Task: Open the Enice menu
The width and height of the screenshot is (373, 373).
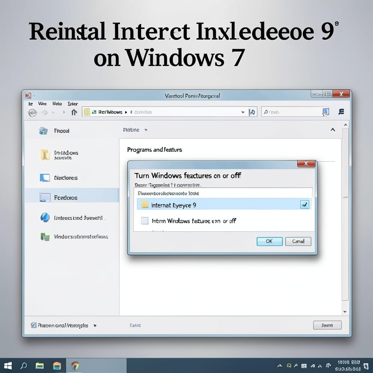Action: 72,104
